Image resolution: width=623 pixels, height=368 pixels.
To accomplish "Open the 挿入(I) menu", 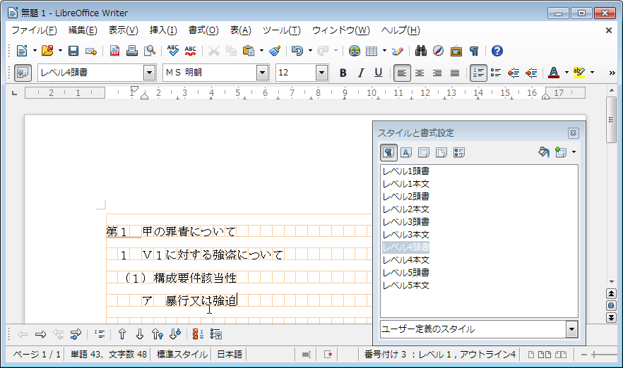I will click(163, 30).
